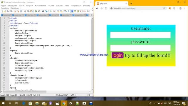Toggle the Document Map panel icon
188x106 pixels.
tap(78, 11)
